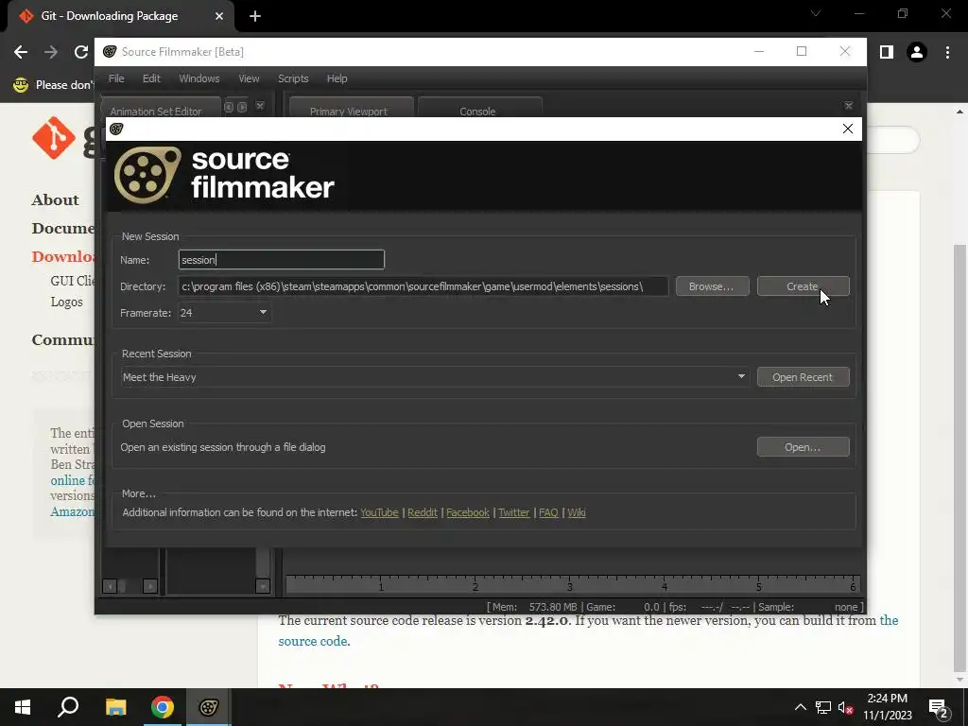Open the View menu in Source Filmmaker

pyautogui.click(x=249, y=78)
